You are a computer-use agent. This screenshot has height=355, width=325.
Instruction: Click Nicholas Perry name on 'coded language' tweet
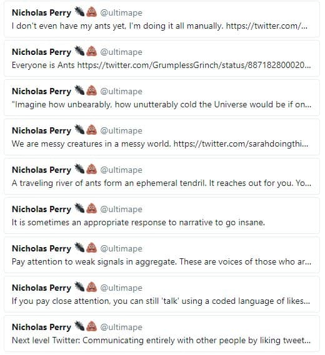tap(41, 288)
